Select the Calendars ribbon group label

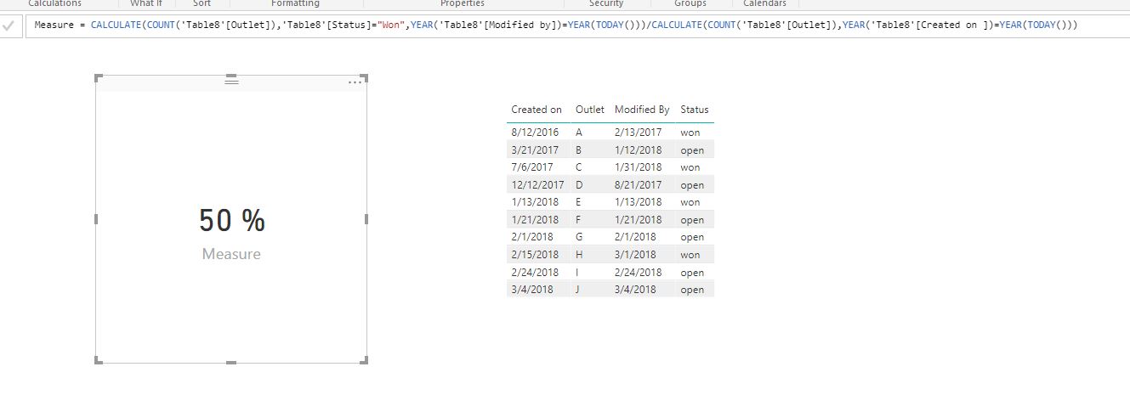coord(764,4)
